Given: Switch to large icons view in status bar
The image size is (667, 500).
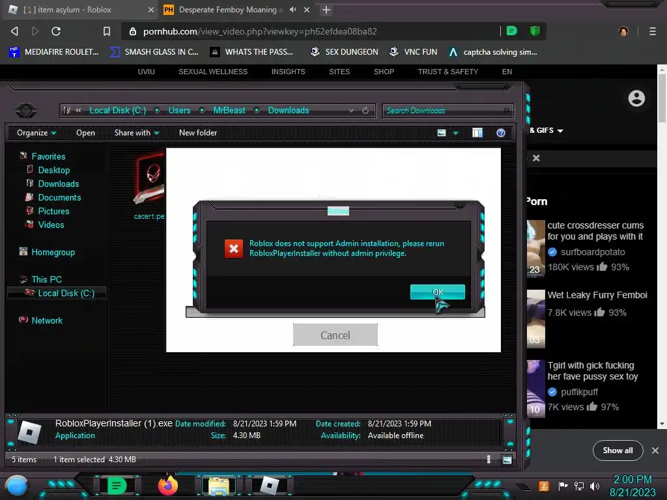Looking at the screenshot, I should click(x=507, y=460).
